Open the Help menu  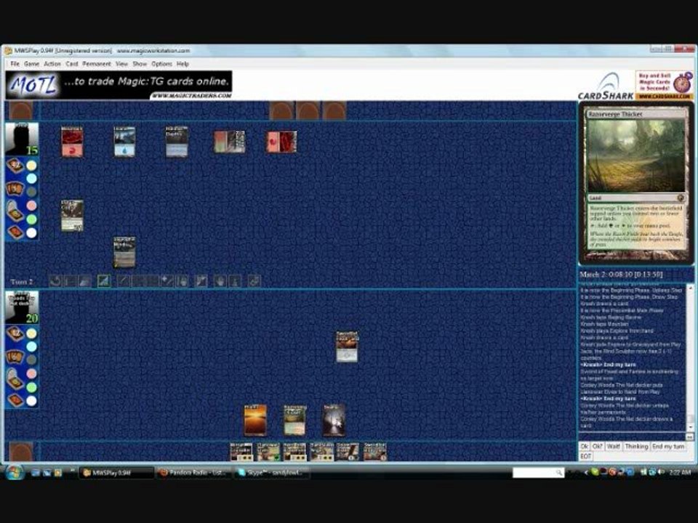coord(182,64)
